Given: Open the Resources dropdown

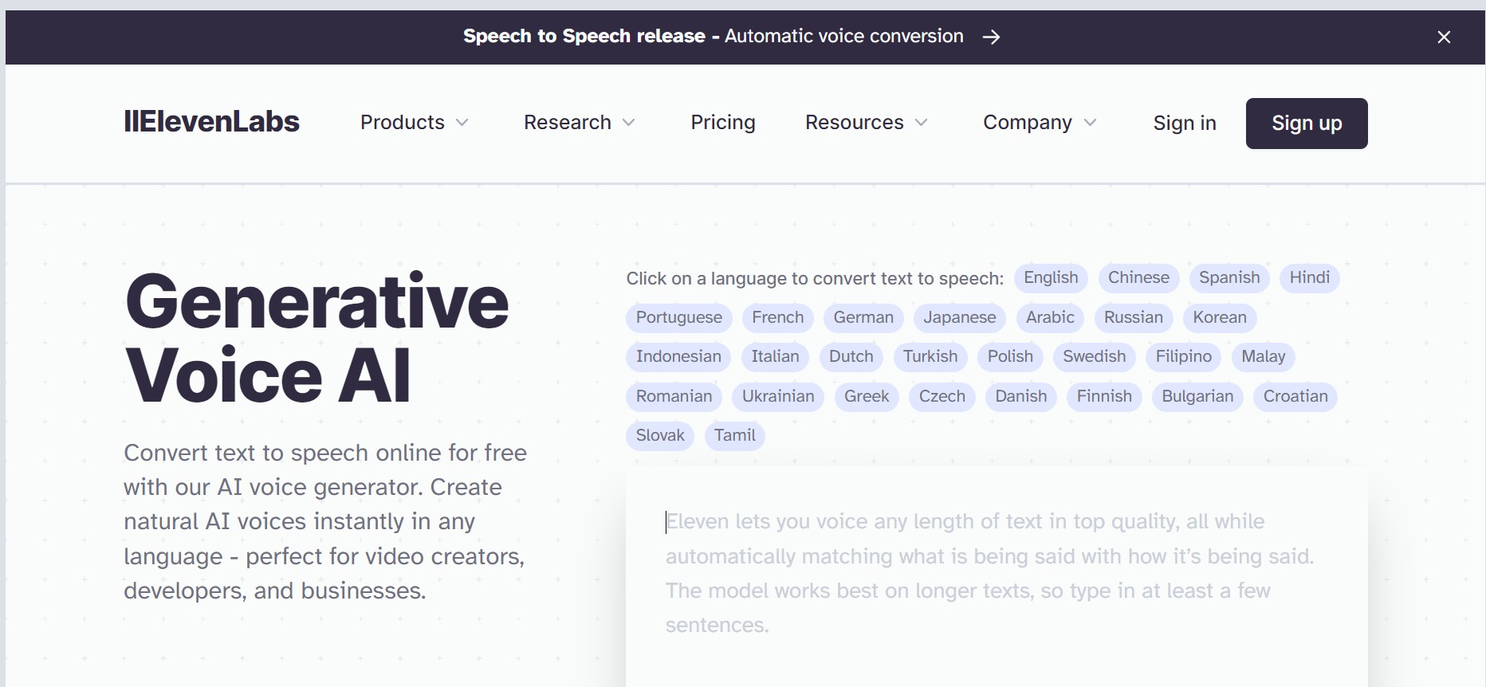Looking at the screenshot, I should point(866,123).
